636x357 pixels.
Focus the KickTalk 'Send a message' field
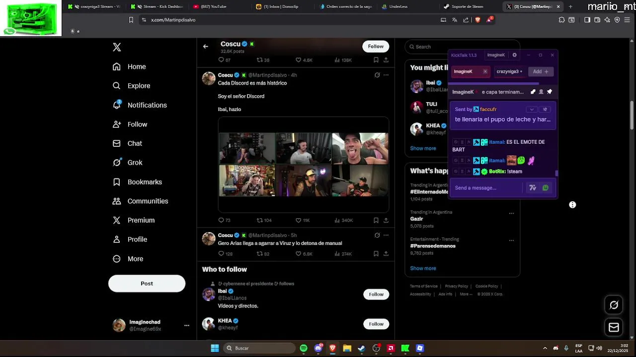pos(487,188)
